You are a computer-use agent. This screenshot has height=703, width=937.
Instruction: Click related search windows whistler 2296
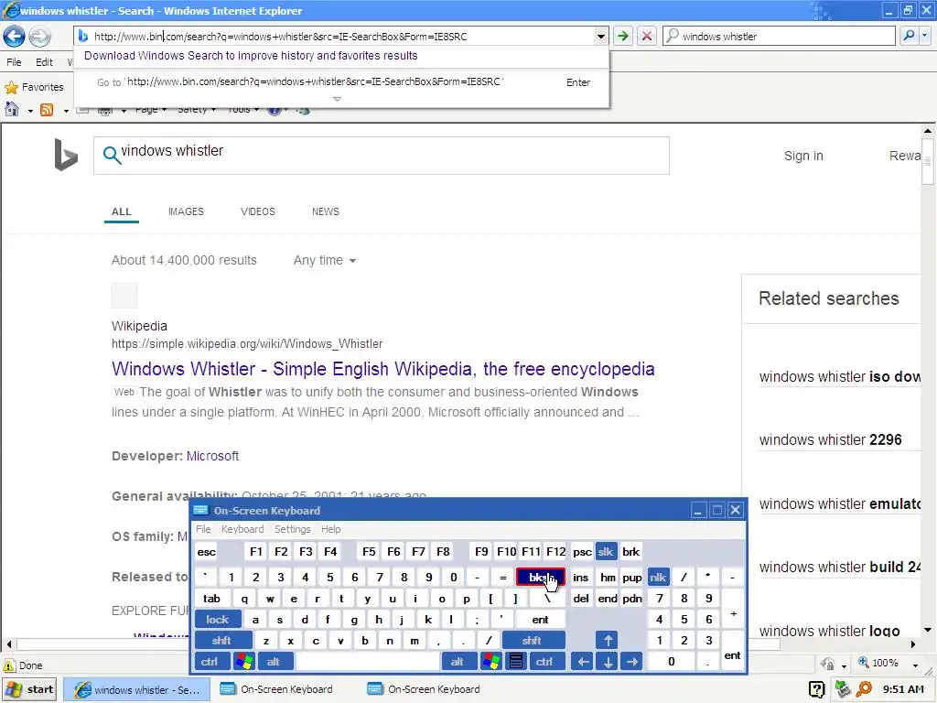pos(830,440)
